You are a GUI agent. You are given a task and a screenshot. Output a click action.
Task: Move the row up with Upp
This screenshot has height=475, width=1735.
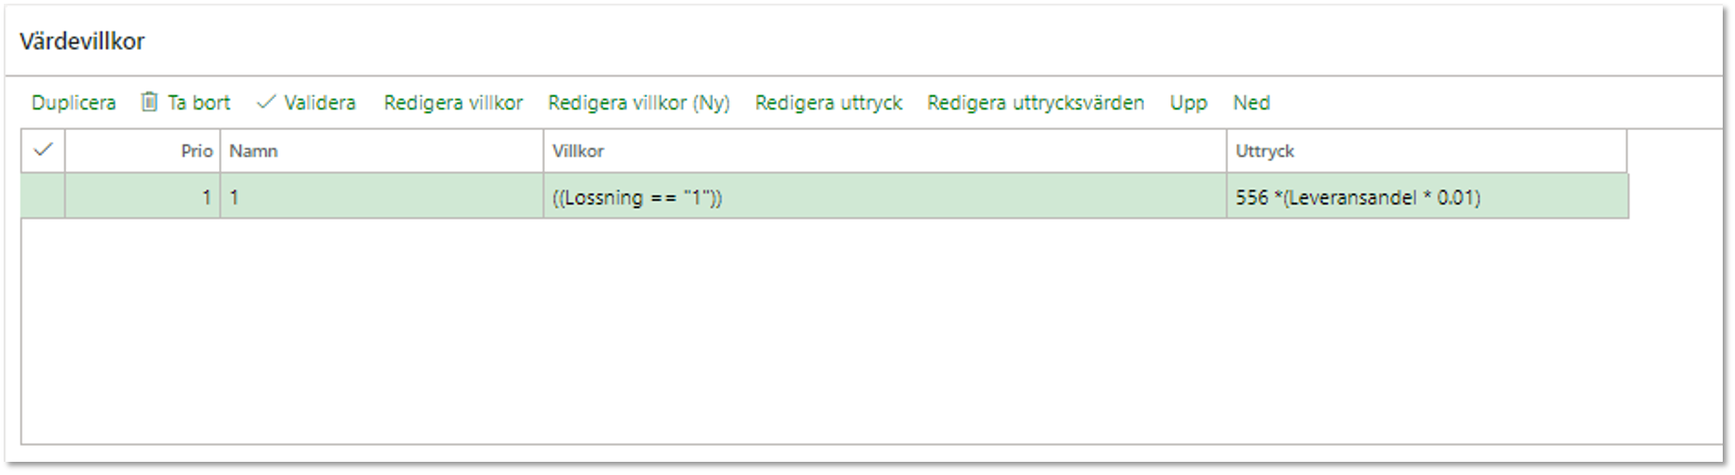1188,103
